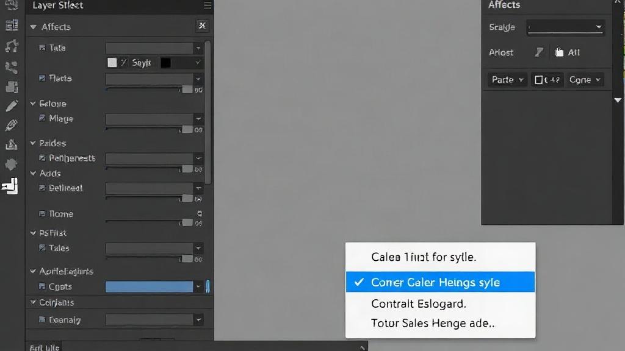Click the Sayls slash toggle button
Screen dimensions: 625x351
(x=123, y=63)
